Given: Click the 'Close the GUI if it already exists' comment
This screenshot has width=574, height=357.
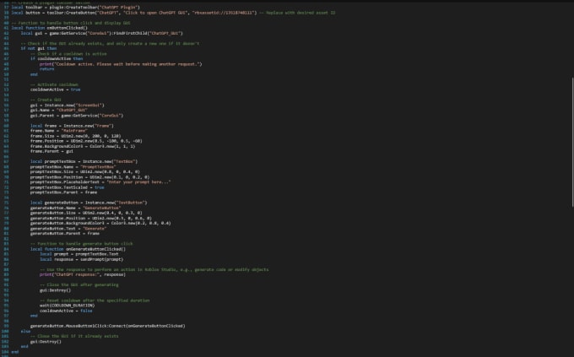Looking at the screenshot, I should pos(74,336).
